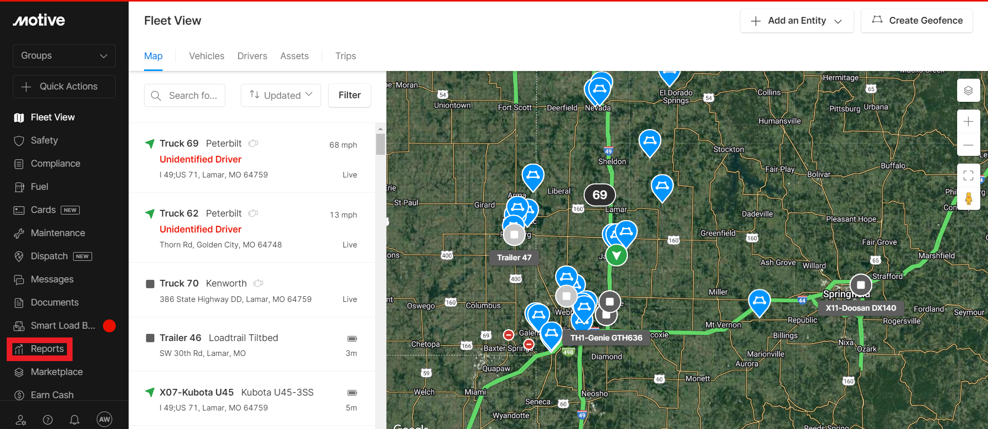The height and width of the screenshot is (429, 988).
Task: Toggle fullscreen map view
Action: 968,175
